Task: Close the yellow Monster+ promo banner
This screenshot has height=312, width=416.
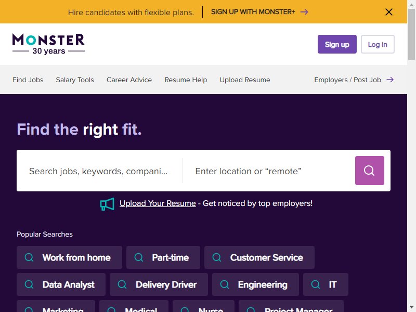Action: [388, 12]
